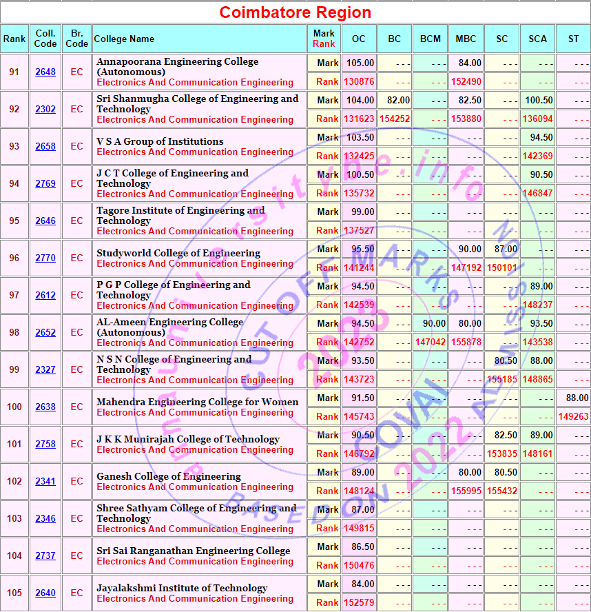Click Studyworld College's code 2770 link

coord(45,258)
